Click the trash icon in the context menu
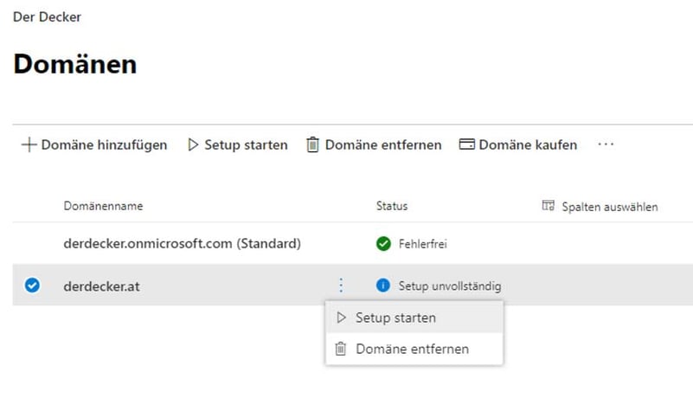693x417 pixels. click(x=340, y=349)
